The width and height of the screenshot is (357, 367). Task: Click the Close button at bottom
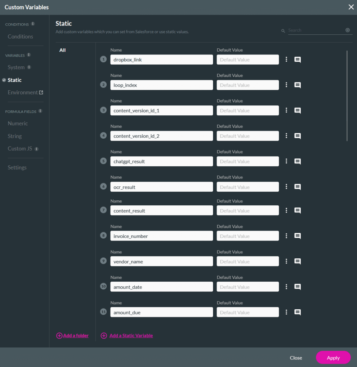tap(296, 358)
